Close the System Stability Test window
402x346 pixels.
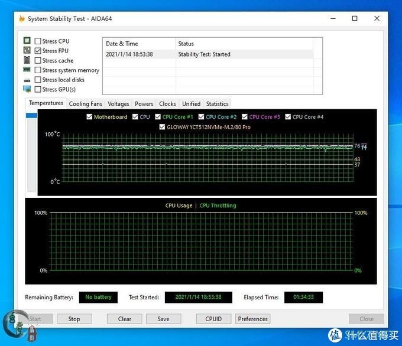377,18
